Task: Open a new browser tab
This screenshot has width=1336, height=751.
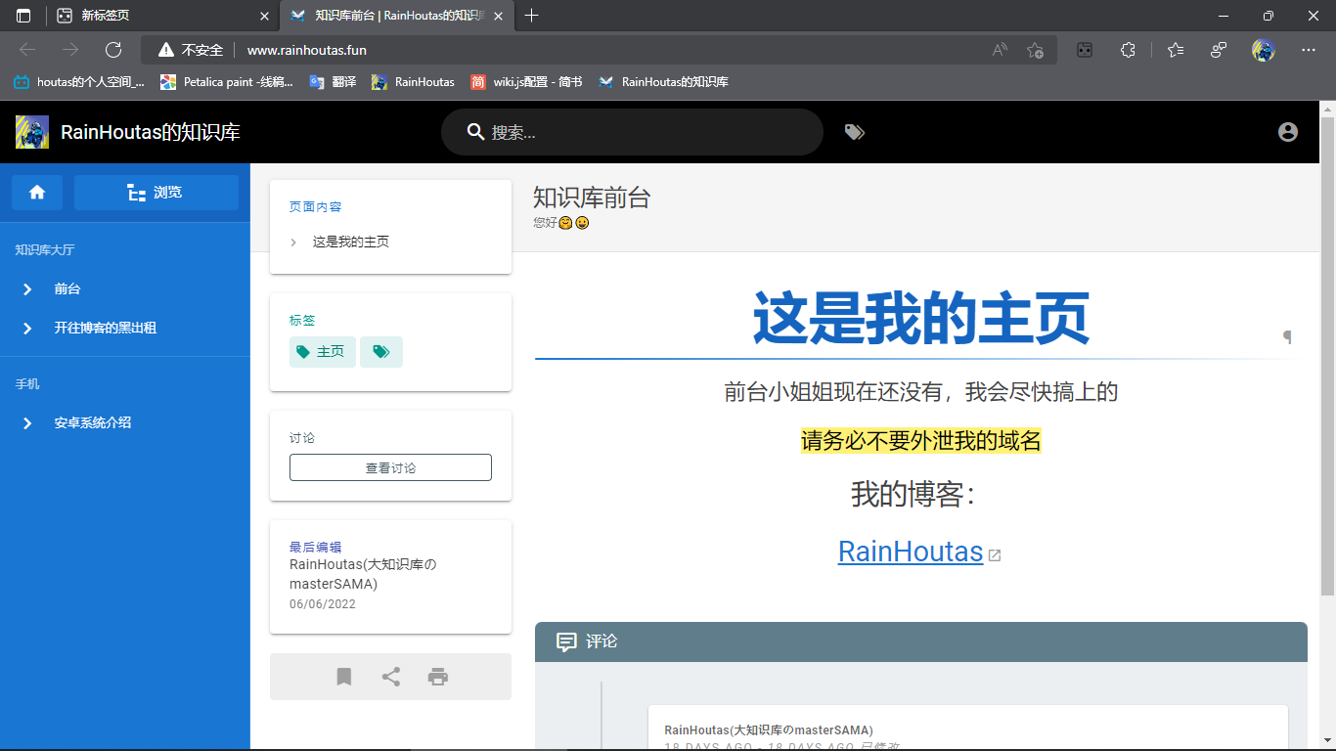Action: pyautogui.click(x=532, y=16)
